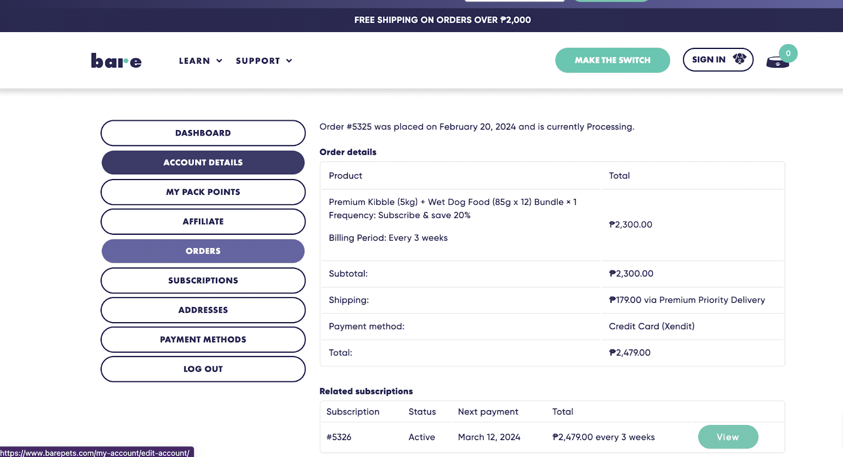The image size is (843, 457).
Task: Click the Sign In button
Action: click(x=718, y=60)
